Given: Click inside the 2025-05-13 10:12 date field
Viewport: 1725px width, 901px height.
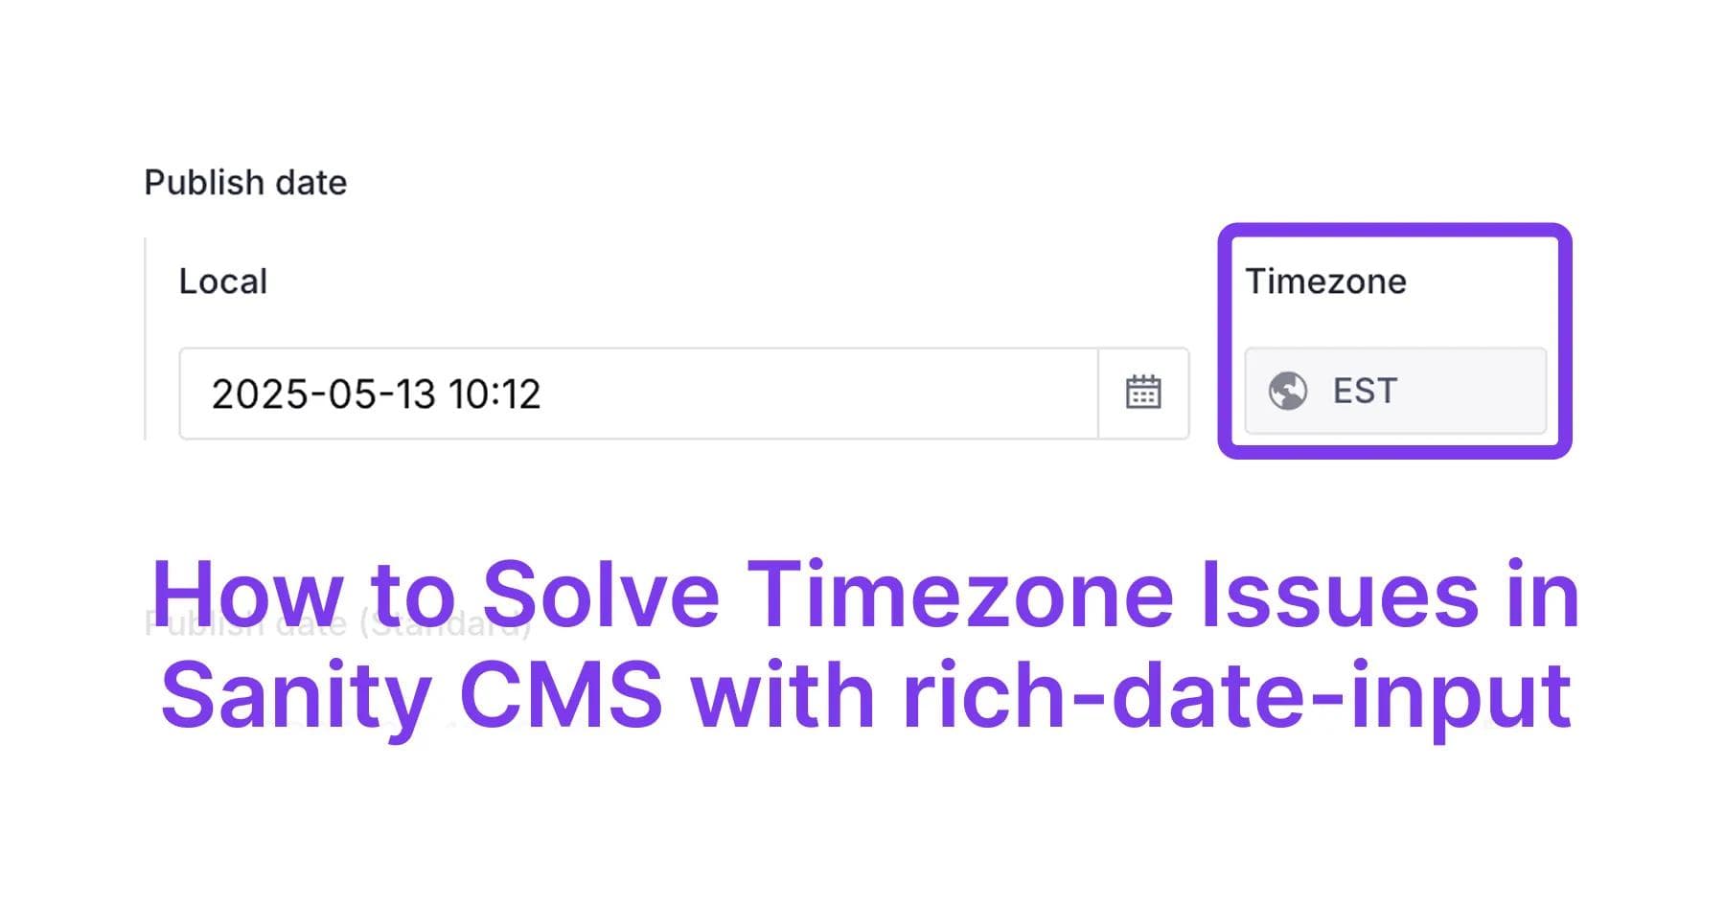Looking at the screenshot, I should click(575, 393).
